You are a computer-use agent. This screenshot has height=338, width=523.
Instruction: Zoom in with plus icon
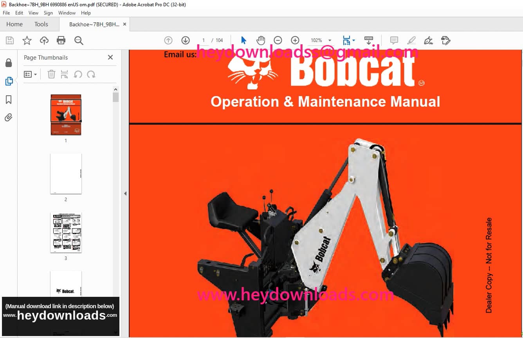pos(295,40)
